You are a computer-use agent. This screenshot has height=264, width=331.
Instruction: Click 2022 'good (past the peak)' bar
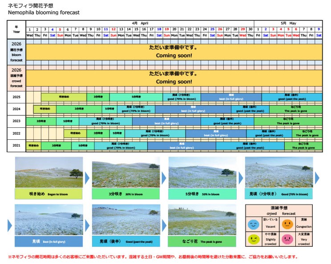269,134
